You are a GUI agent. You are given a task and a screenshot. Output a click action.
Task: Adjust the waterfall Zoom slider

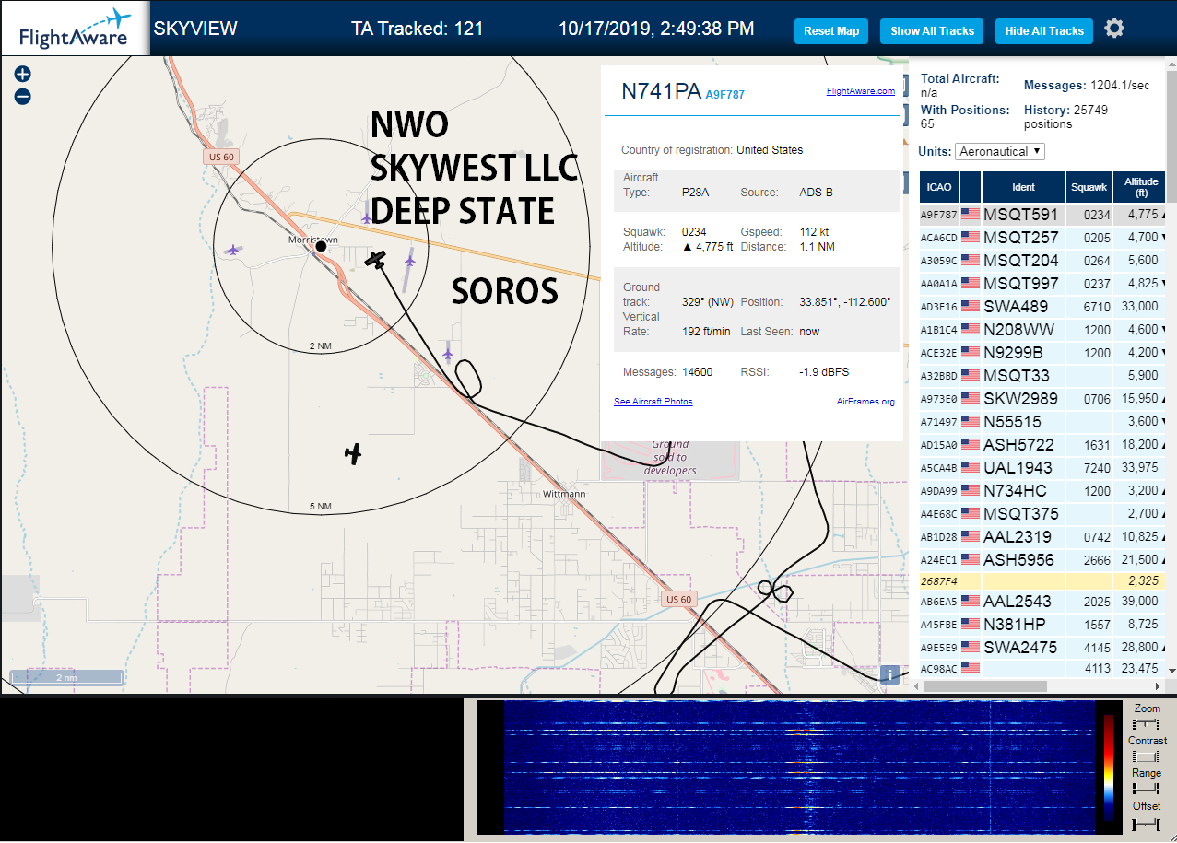point(1147,725)
